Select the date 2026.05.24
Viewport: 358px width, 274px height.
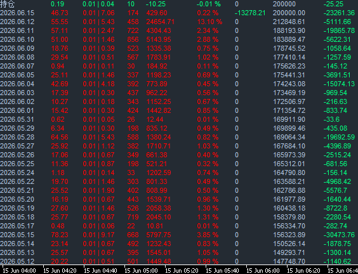click(x=17, y=173)
